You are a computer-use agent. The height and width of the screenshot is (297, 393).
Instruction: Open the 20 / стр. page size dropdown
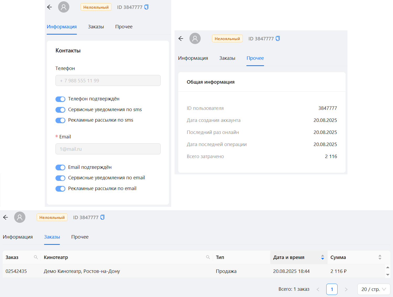374,289
